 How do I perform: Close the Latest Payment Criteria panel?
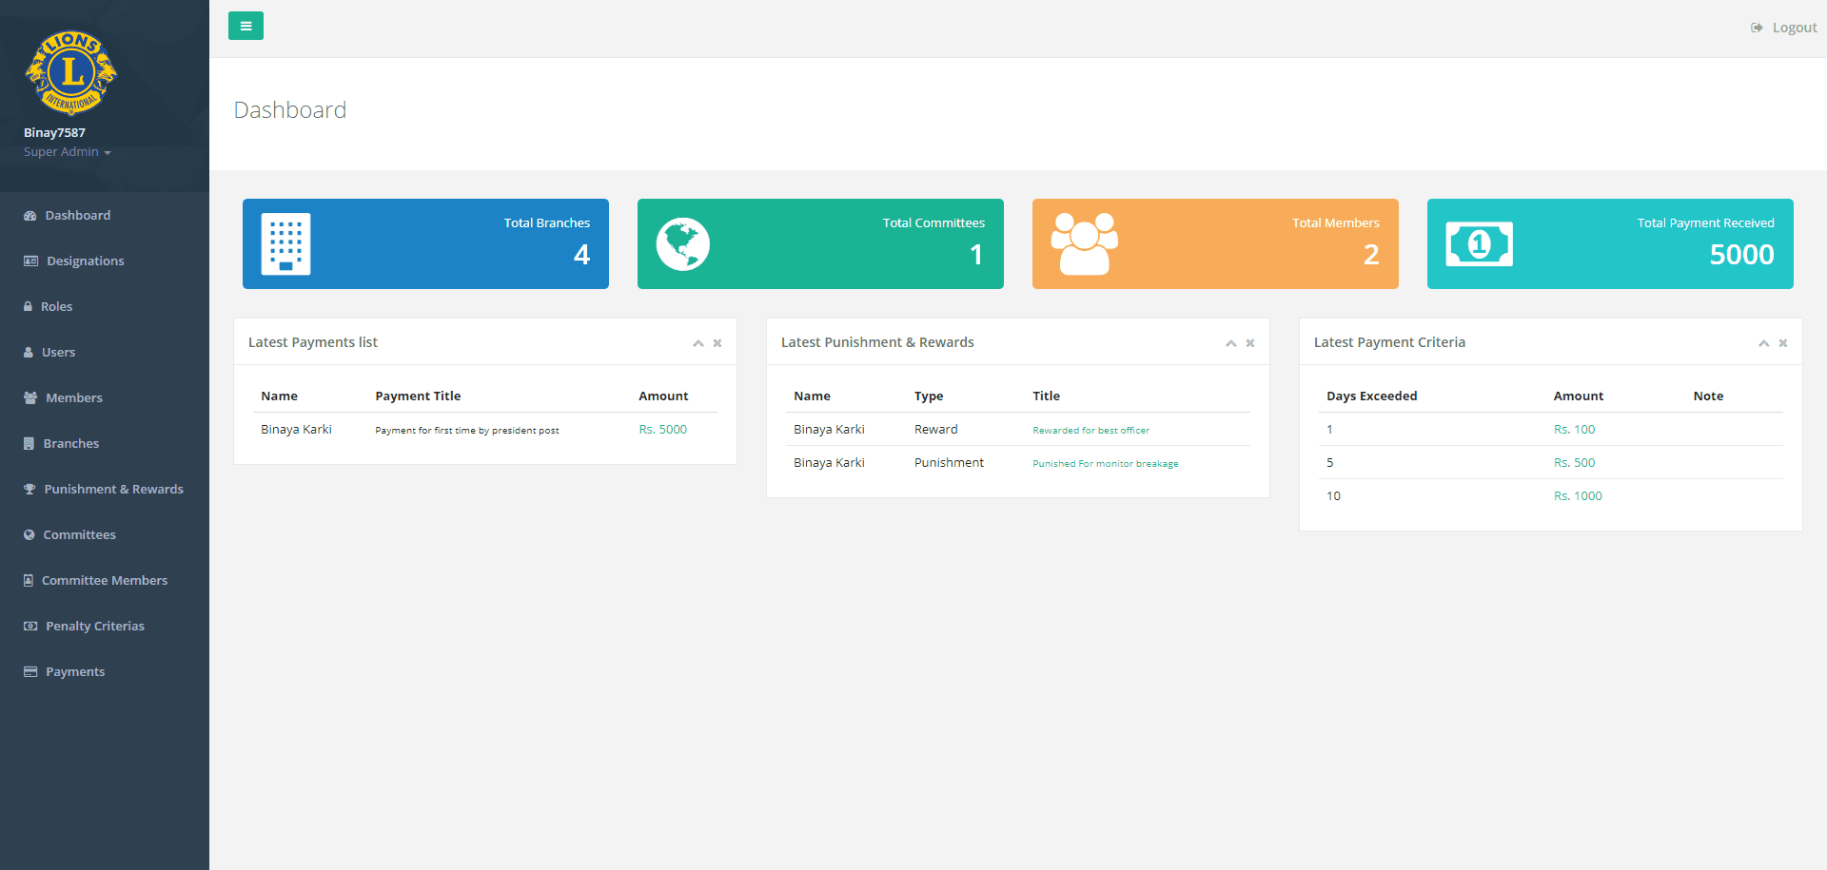coord(1783,343)
